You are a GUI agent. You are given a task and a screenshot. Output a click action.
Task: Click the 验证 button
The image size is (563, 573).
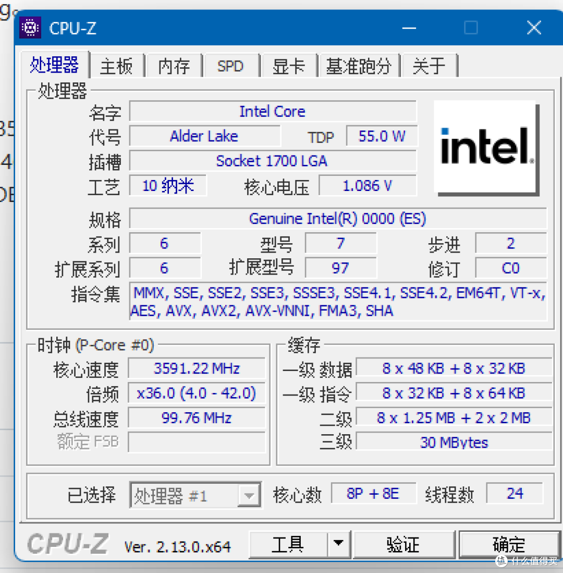[403, 545]
